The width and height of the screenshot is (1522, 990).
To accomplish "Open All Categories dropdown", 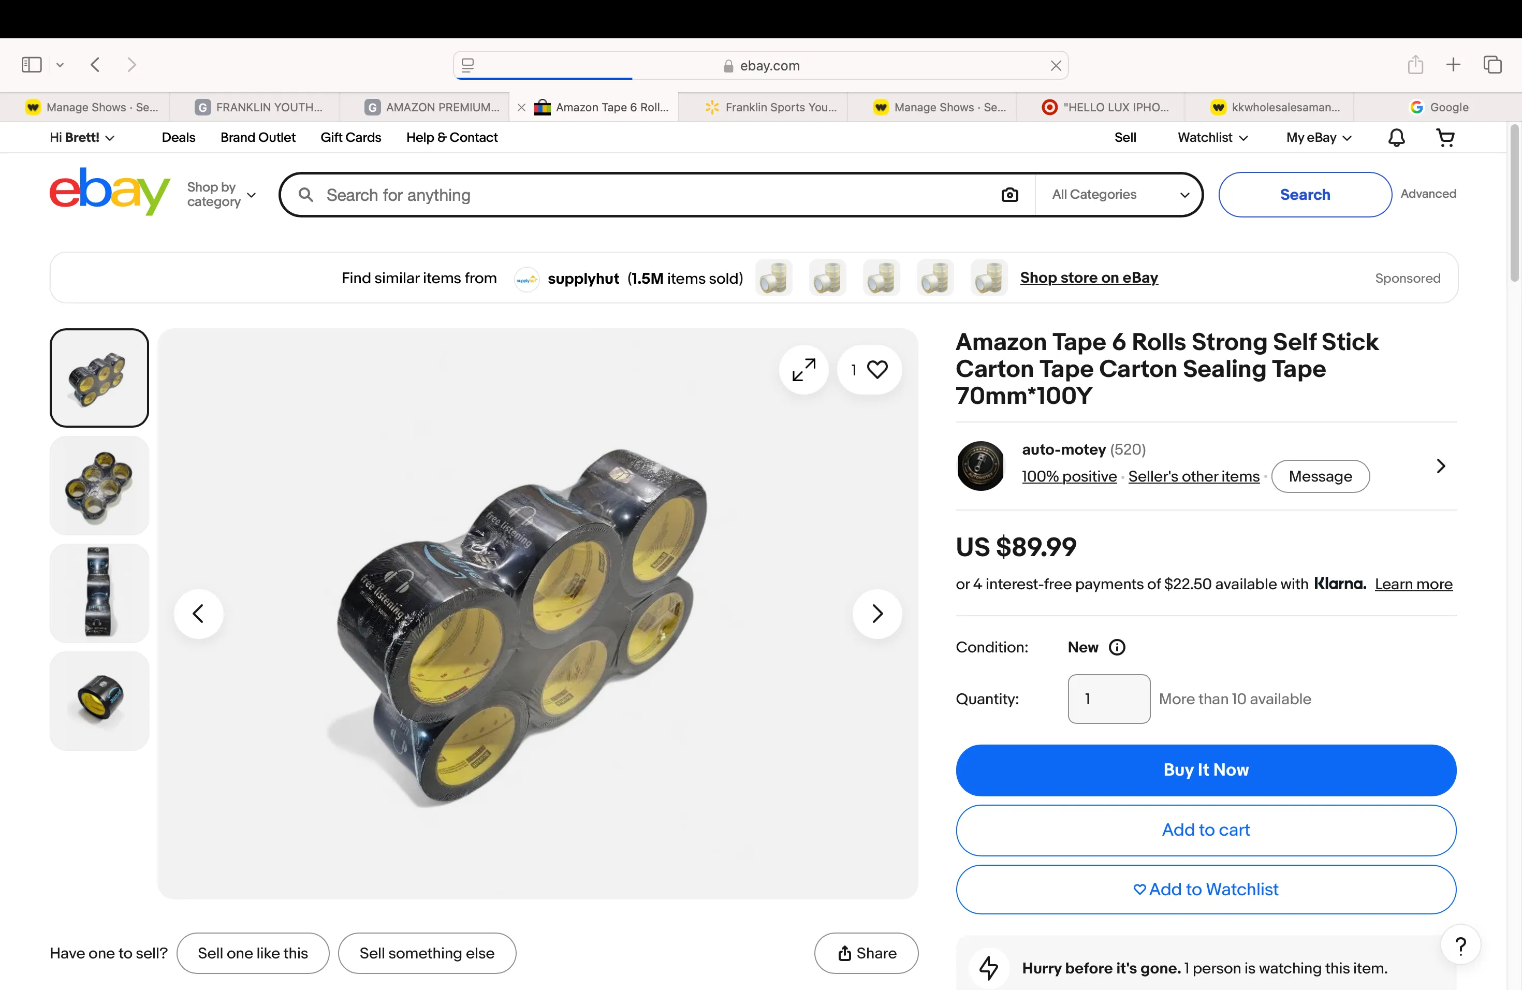I will 1119,194.
